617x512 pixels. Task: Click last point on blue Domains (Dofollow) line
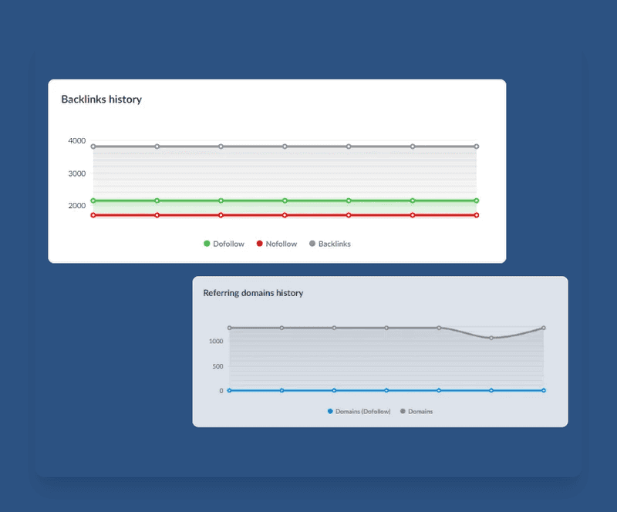tap(544, 390)
